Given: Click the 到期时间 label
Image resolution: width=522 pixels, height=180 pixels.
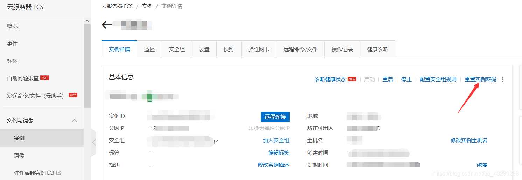Looking at the screenshot, I should coord(318,165).
